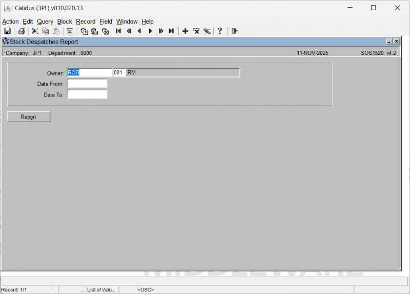Viewport: 410px width, 294px height.
Task: Click the Save disk icon in toolbar
Action: point(8,31)
